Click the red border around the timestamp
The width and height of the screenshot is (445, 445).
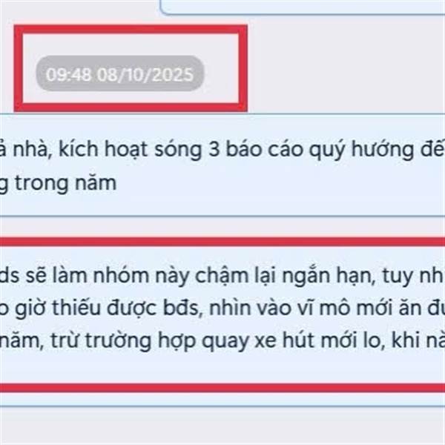131,29
